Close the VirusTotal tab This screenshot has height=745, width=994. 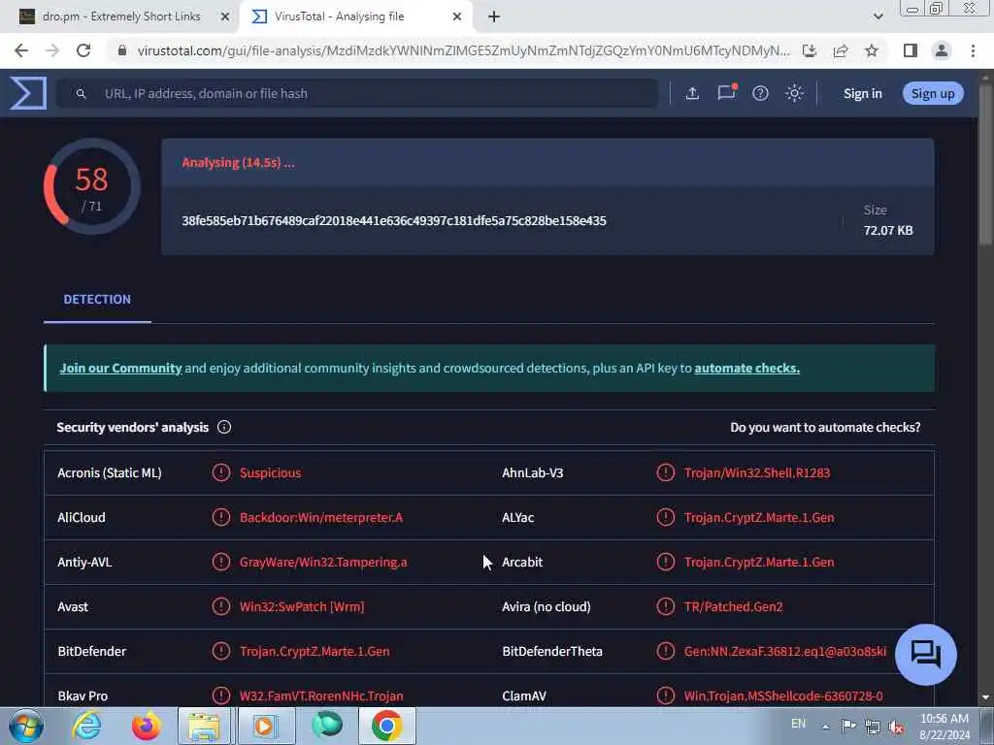[x=457, y=17]
